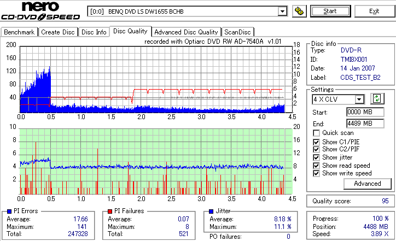Select the Disc Quality tab

(x=130, y=31)
